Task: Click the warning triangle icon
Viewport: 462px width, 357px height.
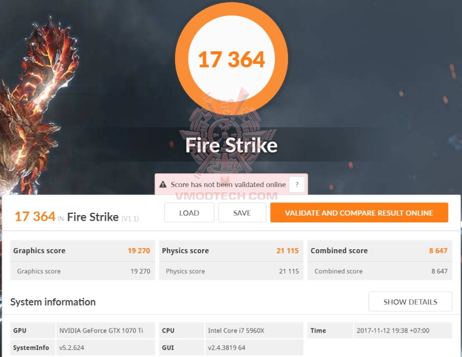Action: (163, 185)
